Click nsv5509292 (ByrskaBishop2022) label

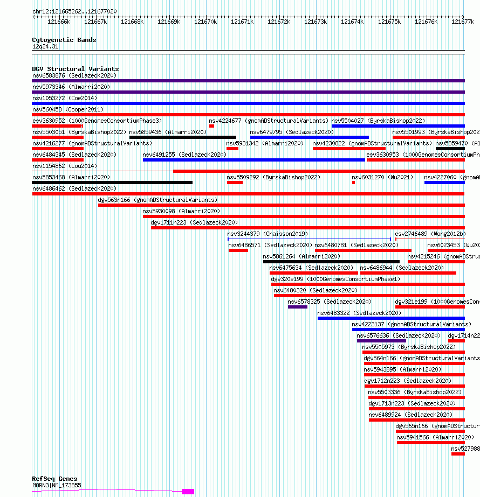tap(273, 177)
